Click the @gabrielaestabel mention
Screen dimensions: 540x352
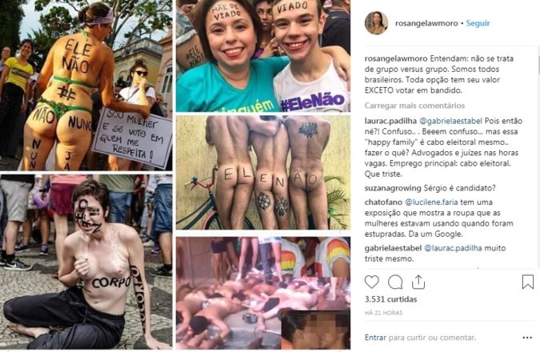(451, 121)
